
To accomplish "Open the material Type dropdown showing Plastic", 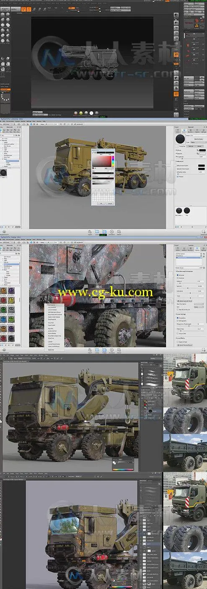I will pyautogui.click(x=199, y=142).
